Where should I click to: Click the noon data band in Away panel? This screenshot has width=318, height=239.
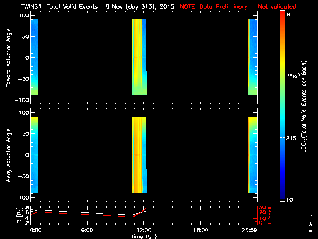[x=139, y=155]
